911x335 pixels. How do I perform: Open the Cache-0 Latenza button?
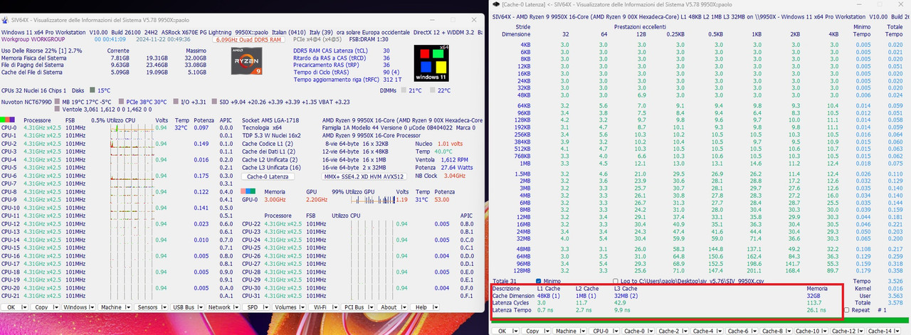pyautogui.click(x=268, y=176)
